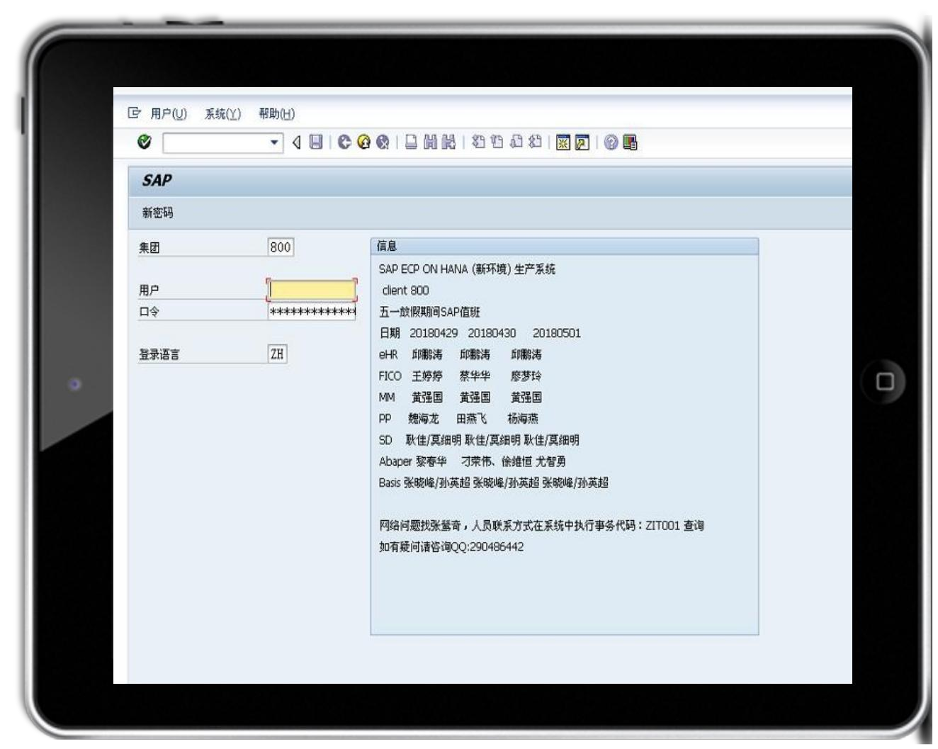The height and width of the screenshot is (749, 938).
Task: Click the text client 800
Action: [x=405, y=291]
